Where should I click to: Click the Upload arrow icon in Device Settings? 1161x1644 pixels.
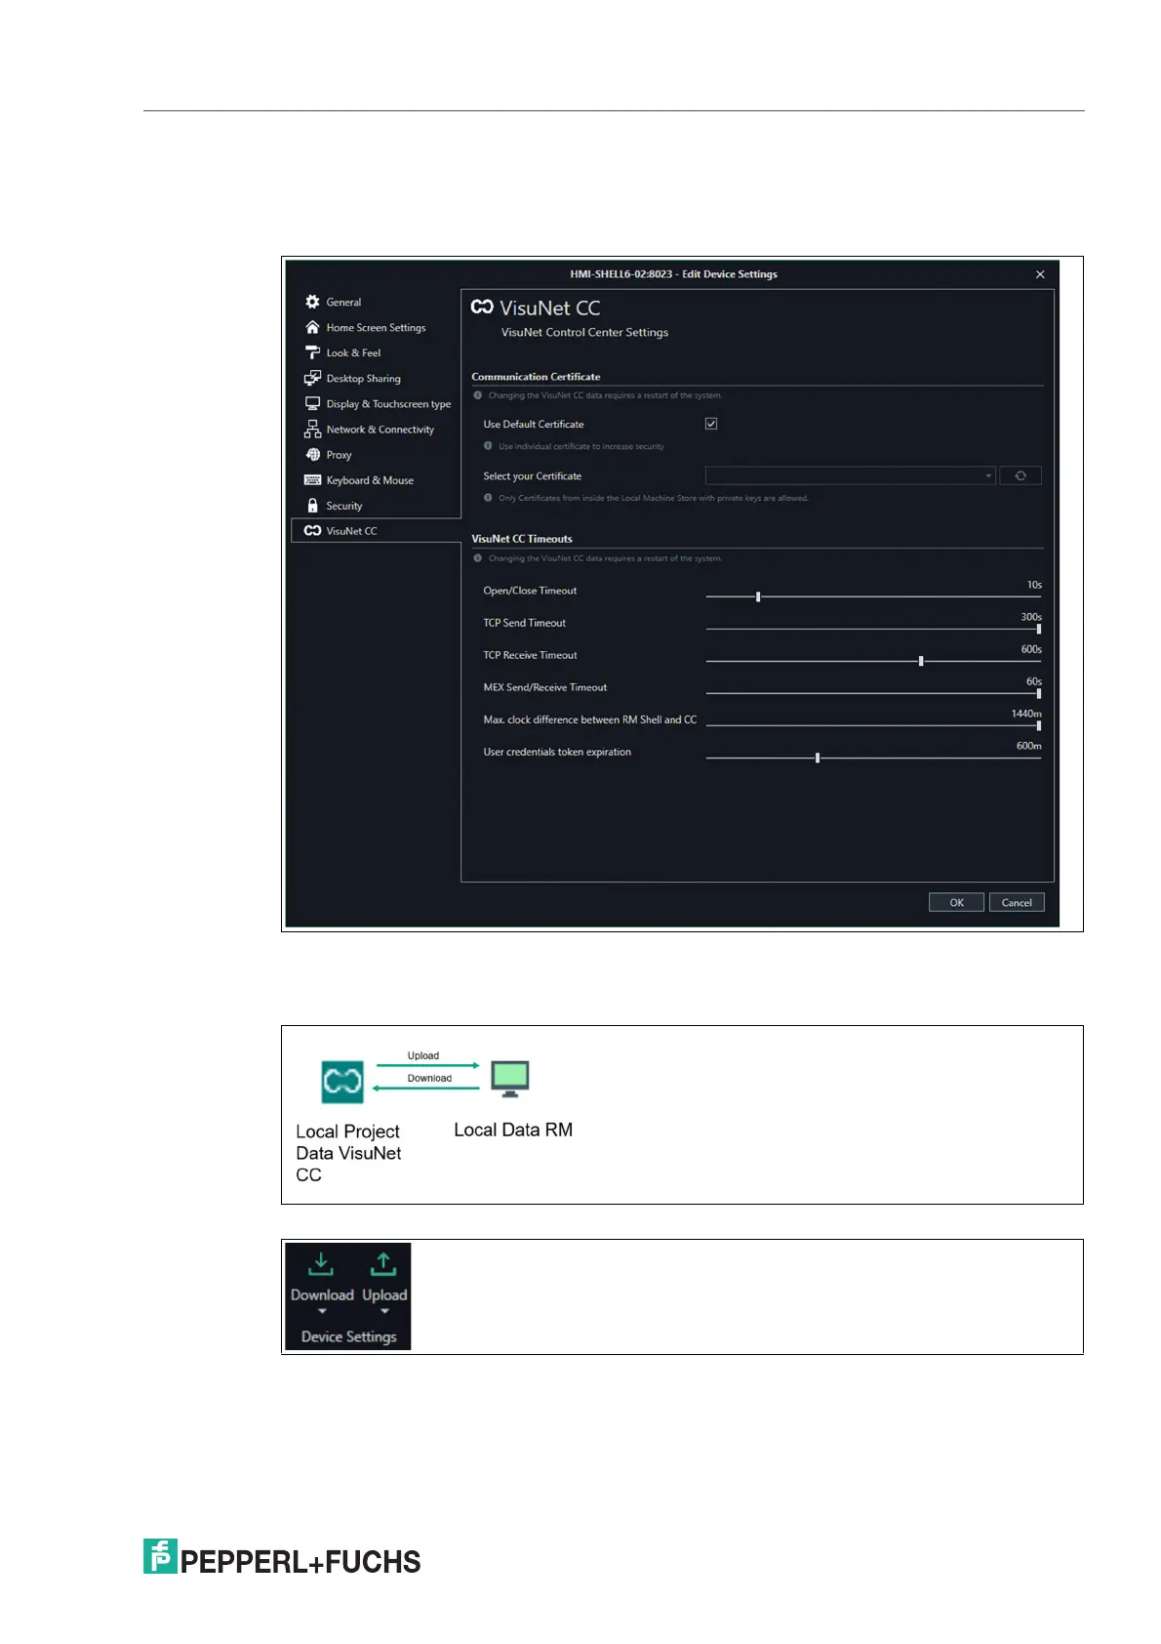click(383, 1264)
